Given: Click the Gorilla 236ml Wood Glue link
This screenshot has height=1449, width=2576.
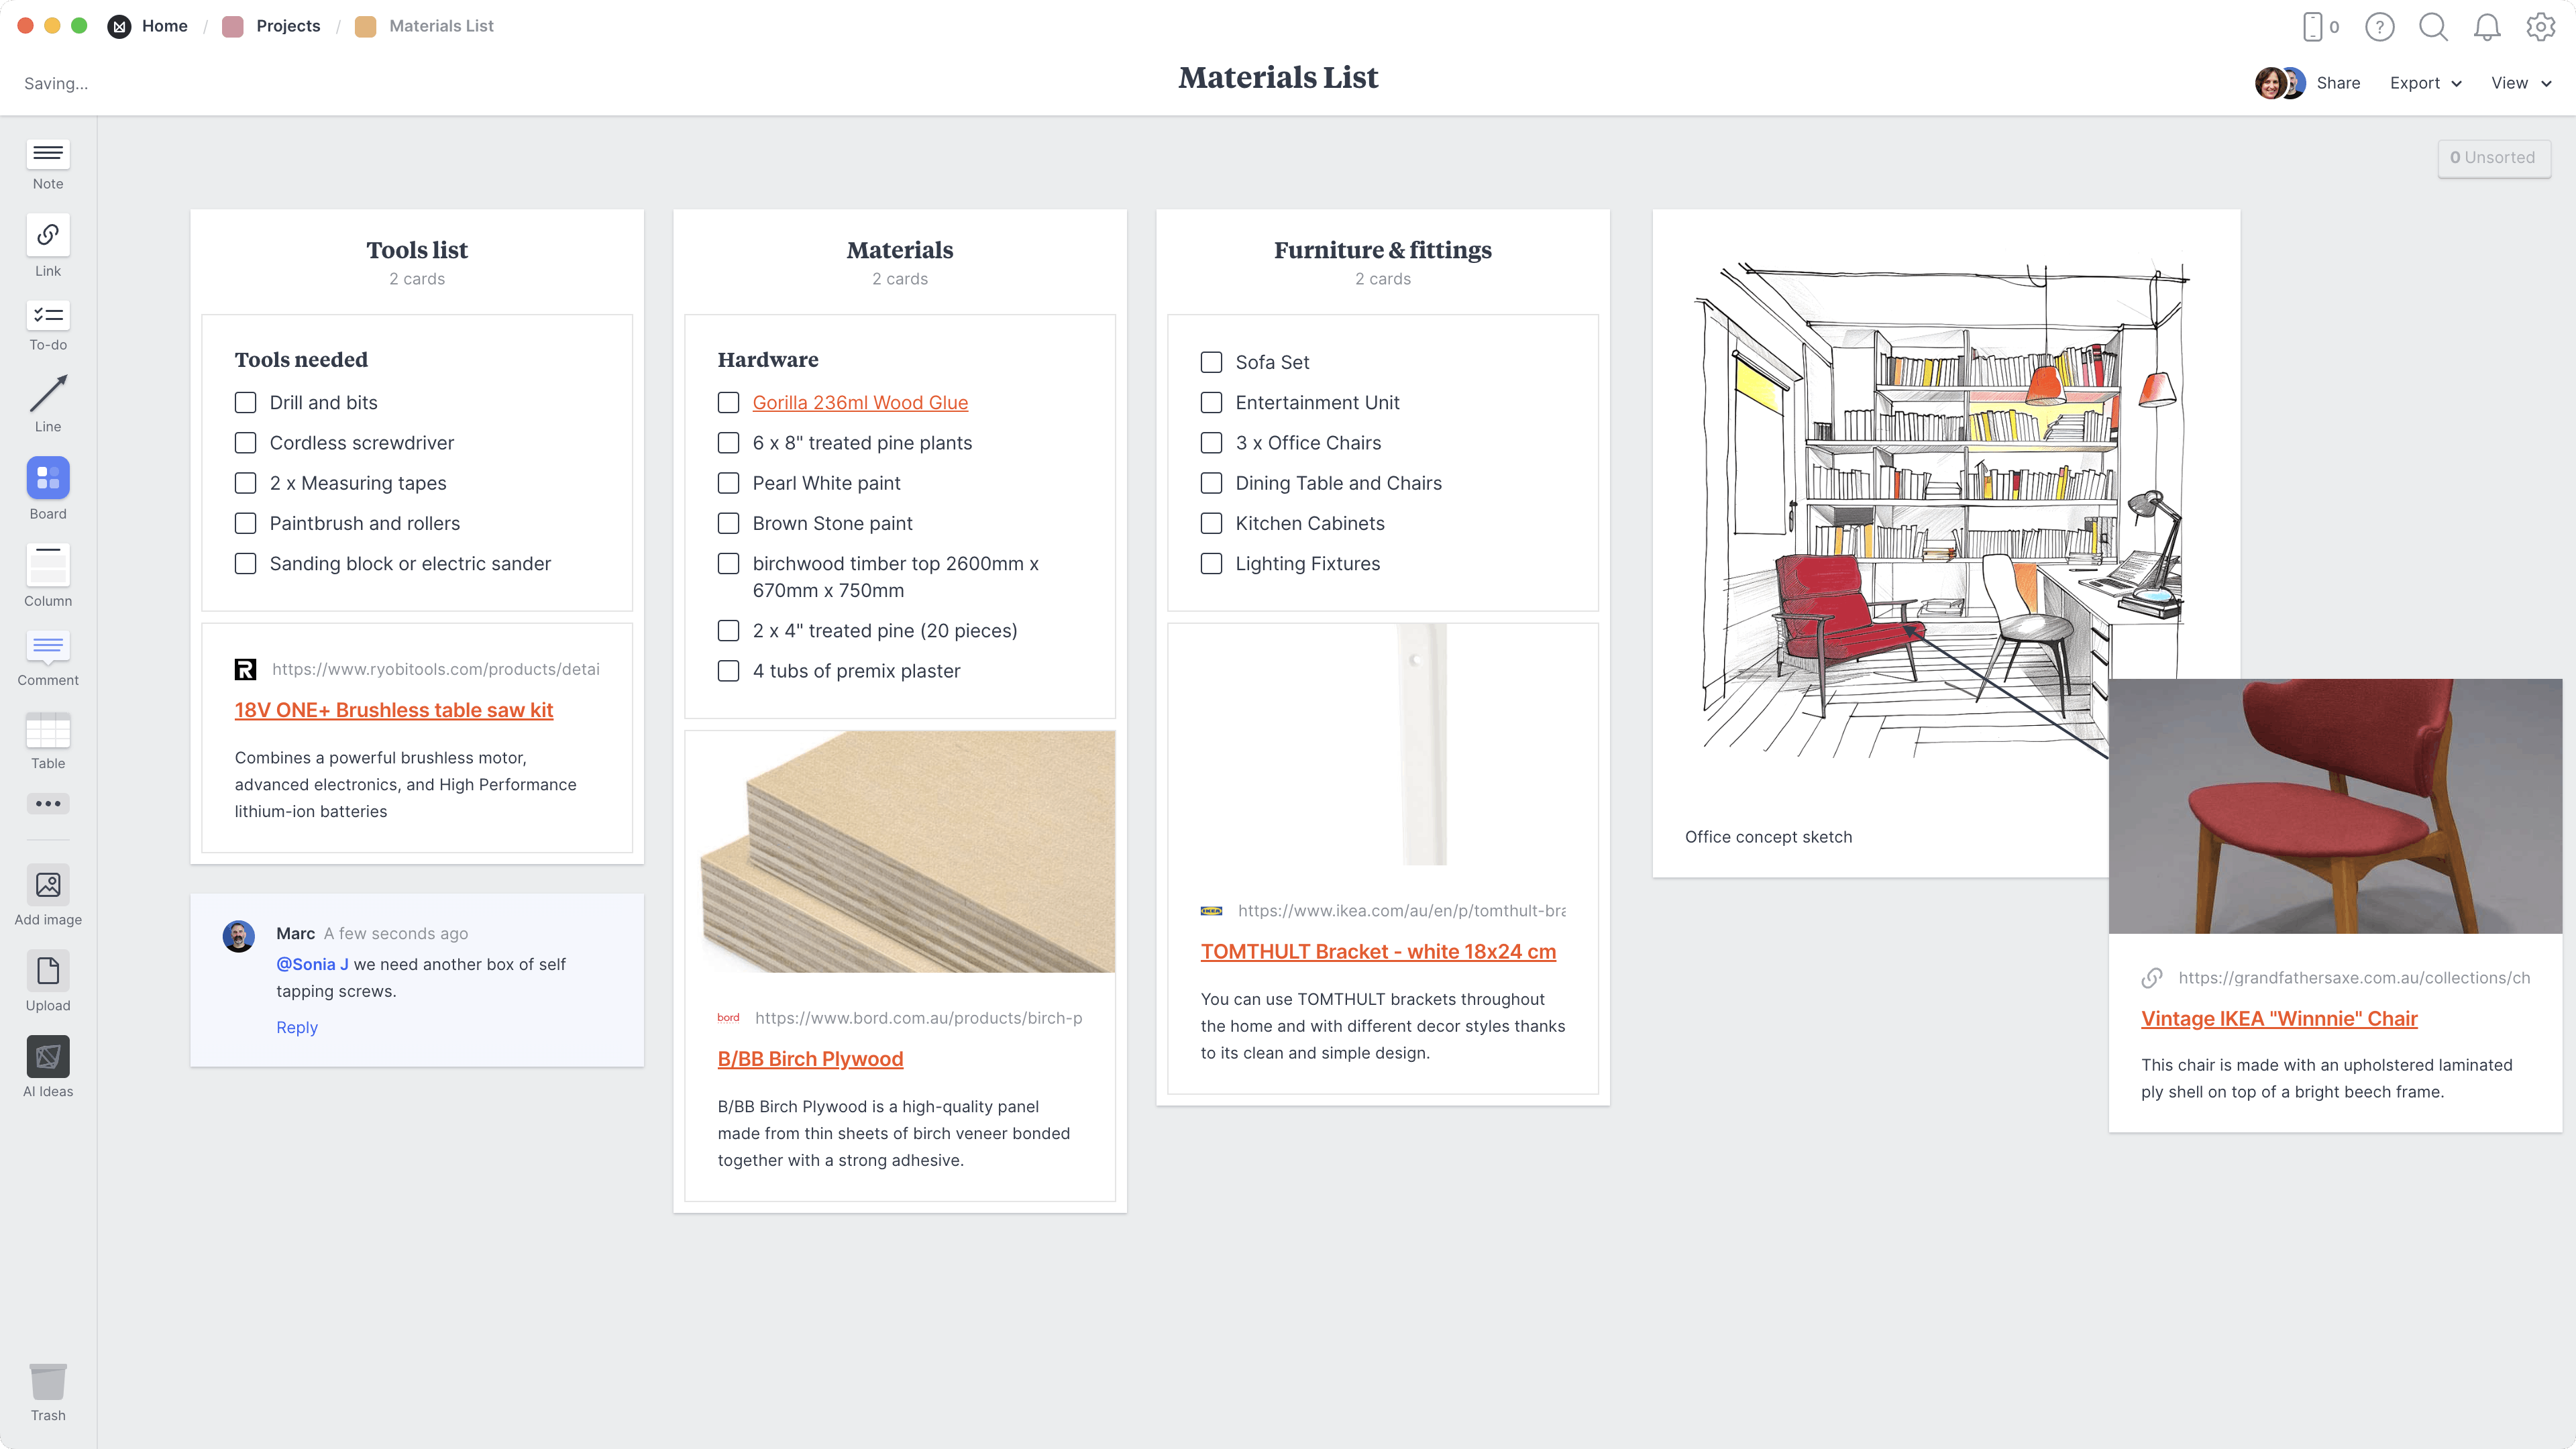Looking at the screenshot, I should [860, 402].
